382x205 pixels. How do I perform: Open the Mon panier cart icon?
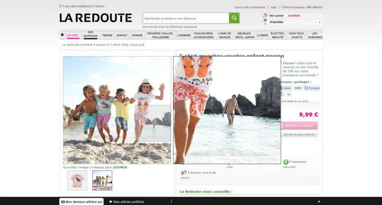(x=265, y=16)
